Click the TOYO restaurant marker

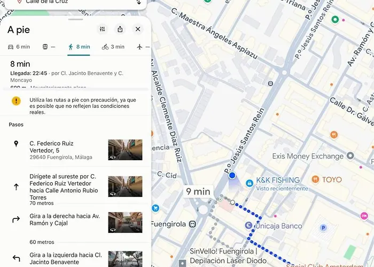tap(316, 180)
